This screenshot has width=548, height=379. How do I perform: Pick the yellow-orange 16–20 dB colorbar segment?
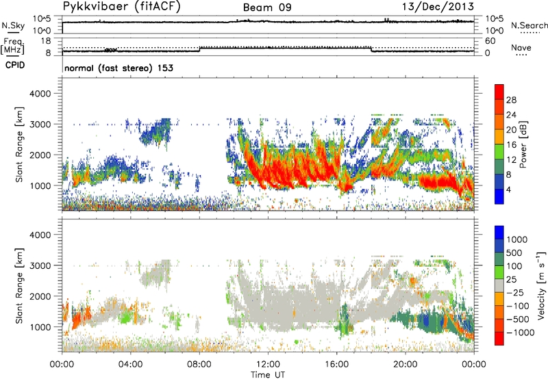coord(499,136)
